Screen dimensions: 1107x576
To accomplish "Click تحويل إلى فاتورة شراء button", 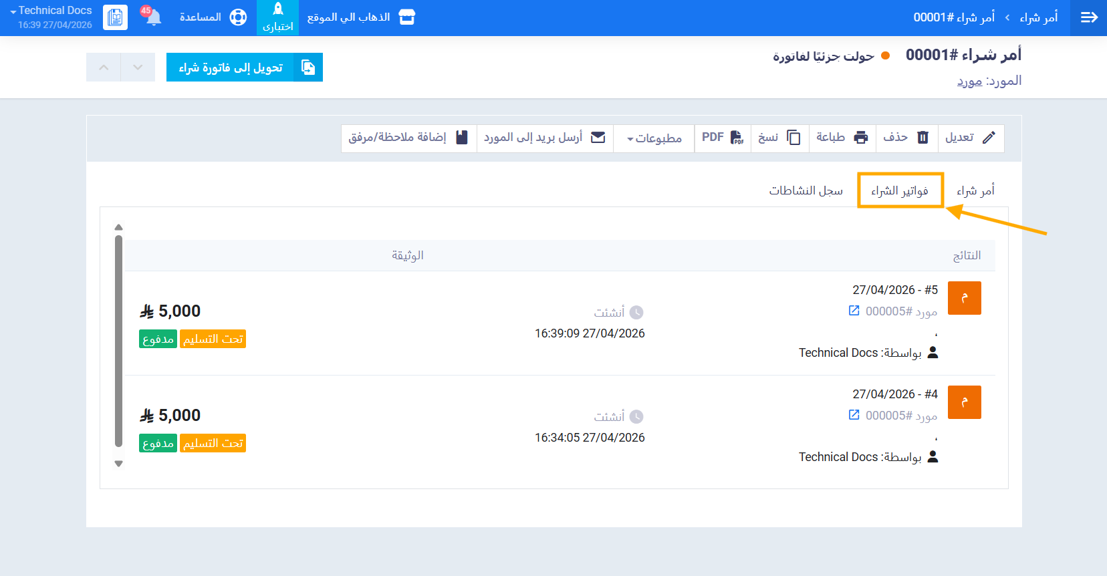I will [244, 67].
